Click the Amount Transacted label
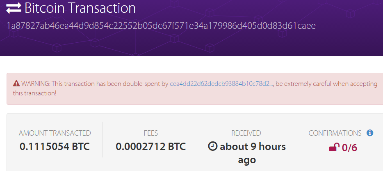This screenshot has width=383, height=171. click(x=55, y=133)
